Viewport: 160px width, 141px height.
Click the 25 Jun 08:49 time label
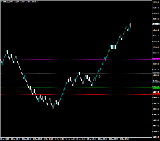[92, 139]
